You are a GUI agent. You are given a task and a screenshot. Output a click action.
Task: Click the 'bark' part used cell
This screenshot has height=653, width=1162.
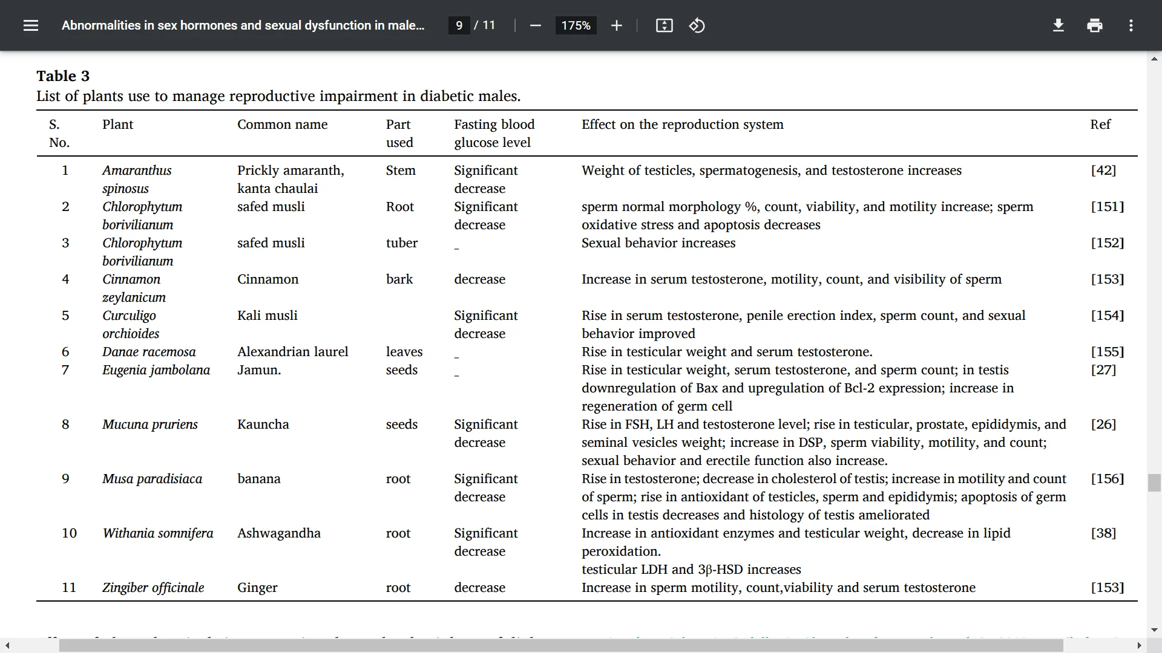click(x=399, y=279)
